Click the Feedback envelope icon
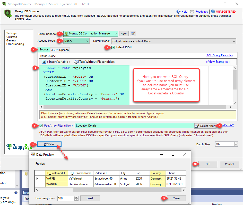The height and width of the screenshot is (205, 243). point(192,12)
